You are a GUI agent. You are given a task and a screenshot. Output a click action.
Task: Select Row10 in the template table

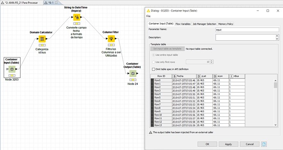pyautogui.click(x=161, y=115)
